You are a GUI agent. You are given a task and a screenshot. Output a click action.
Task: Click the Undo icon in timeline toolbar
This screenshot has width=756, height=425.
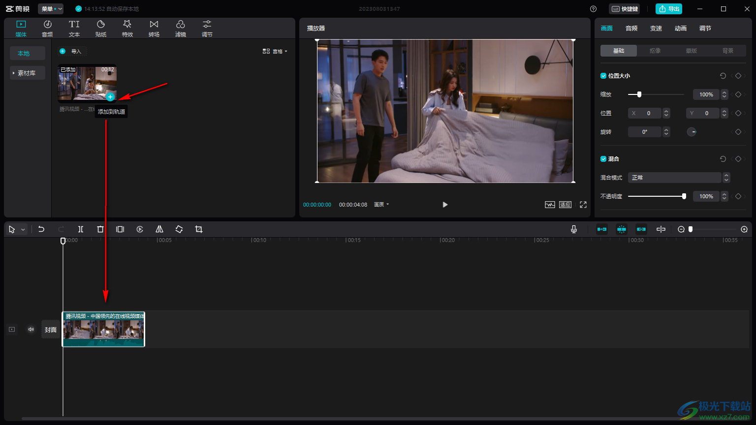pos(41,229)
